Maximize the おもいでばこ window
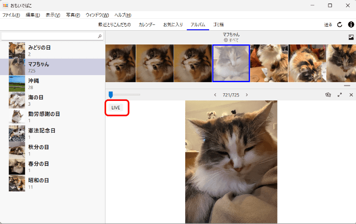 click(x=330, y=5)
